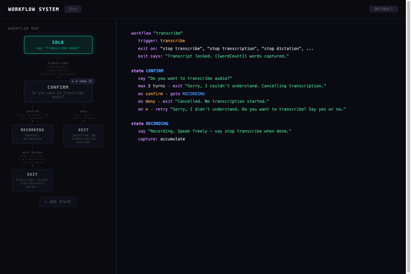The image size is (411, 274).
Task: Click the 'confirm' transition label
Action: tap(33, 111)
